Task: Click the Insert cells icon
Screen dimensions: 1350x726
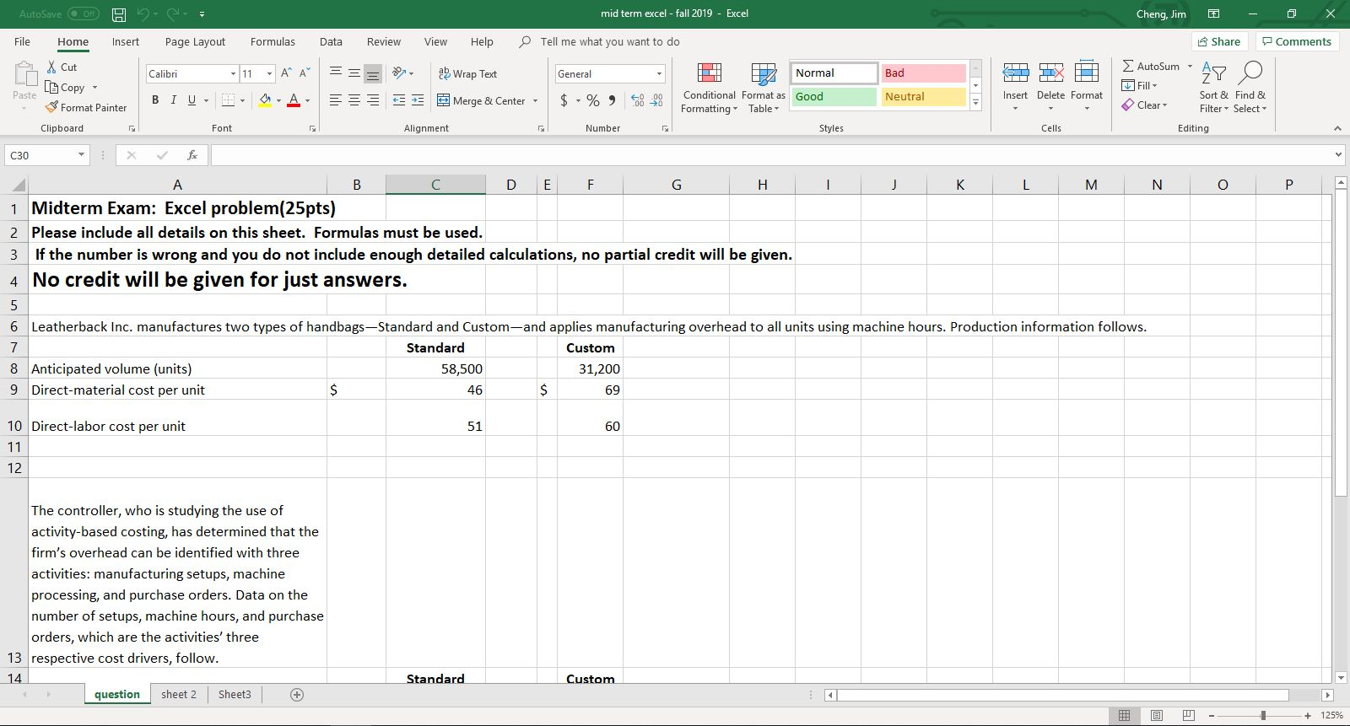Action: pyautogui.click(x=1015, y=73)
